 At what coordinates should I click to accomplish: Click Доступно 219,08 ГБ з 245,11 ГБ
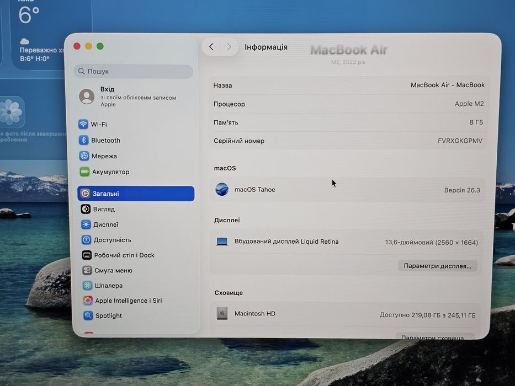428,315
